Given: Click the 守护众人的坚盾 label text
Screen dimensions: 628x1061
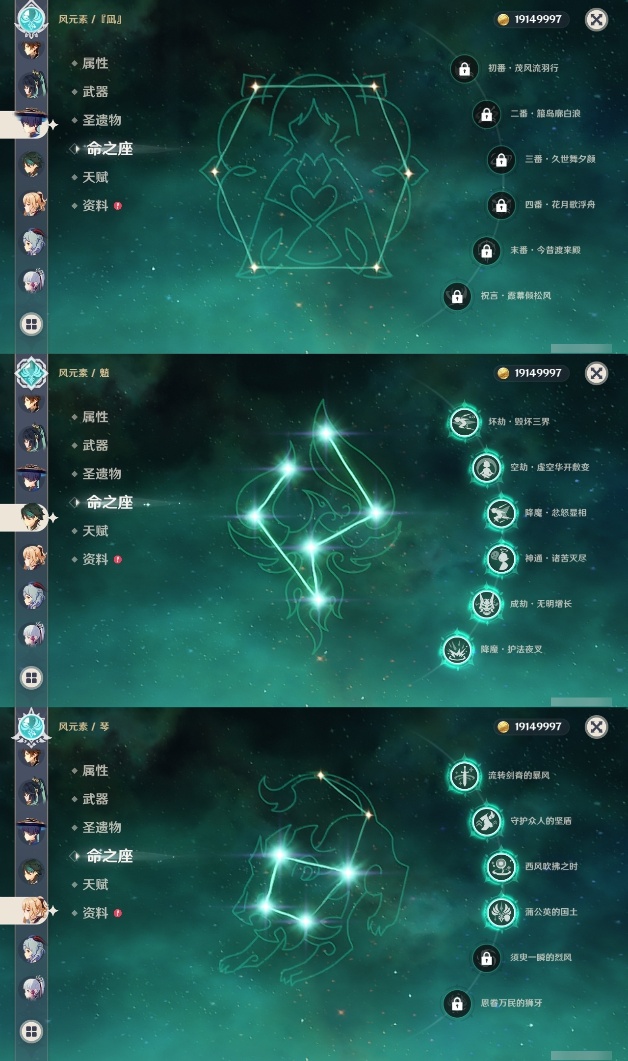Looking at the screenshot, I should coord(541,821).
